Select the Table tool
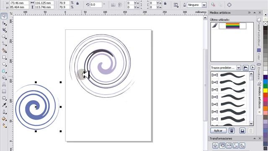 (x=4, y=91)
